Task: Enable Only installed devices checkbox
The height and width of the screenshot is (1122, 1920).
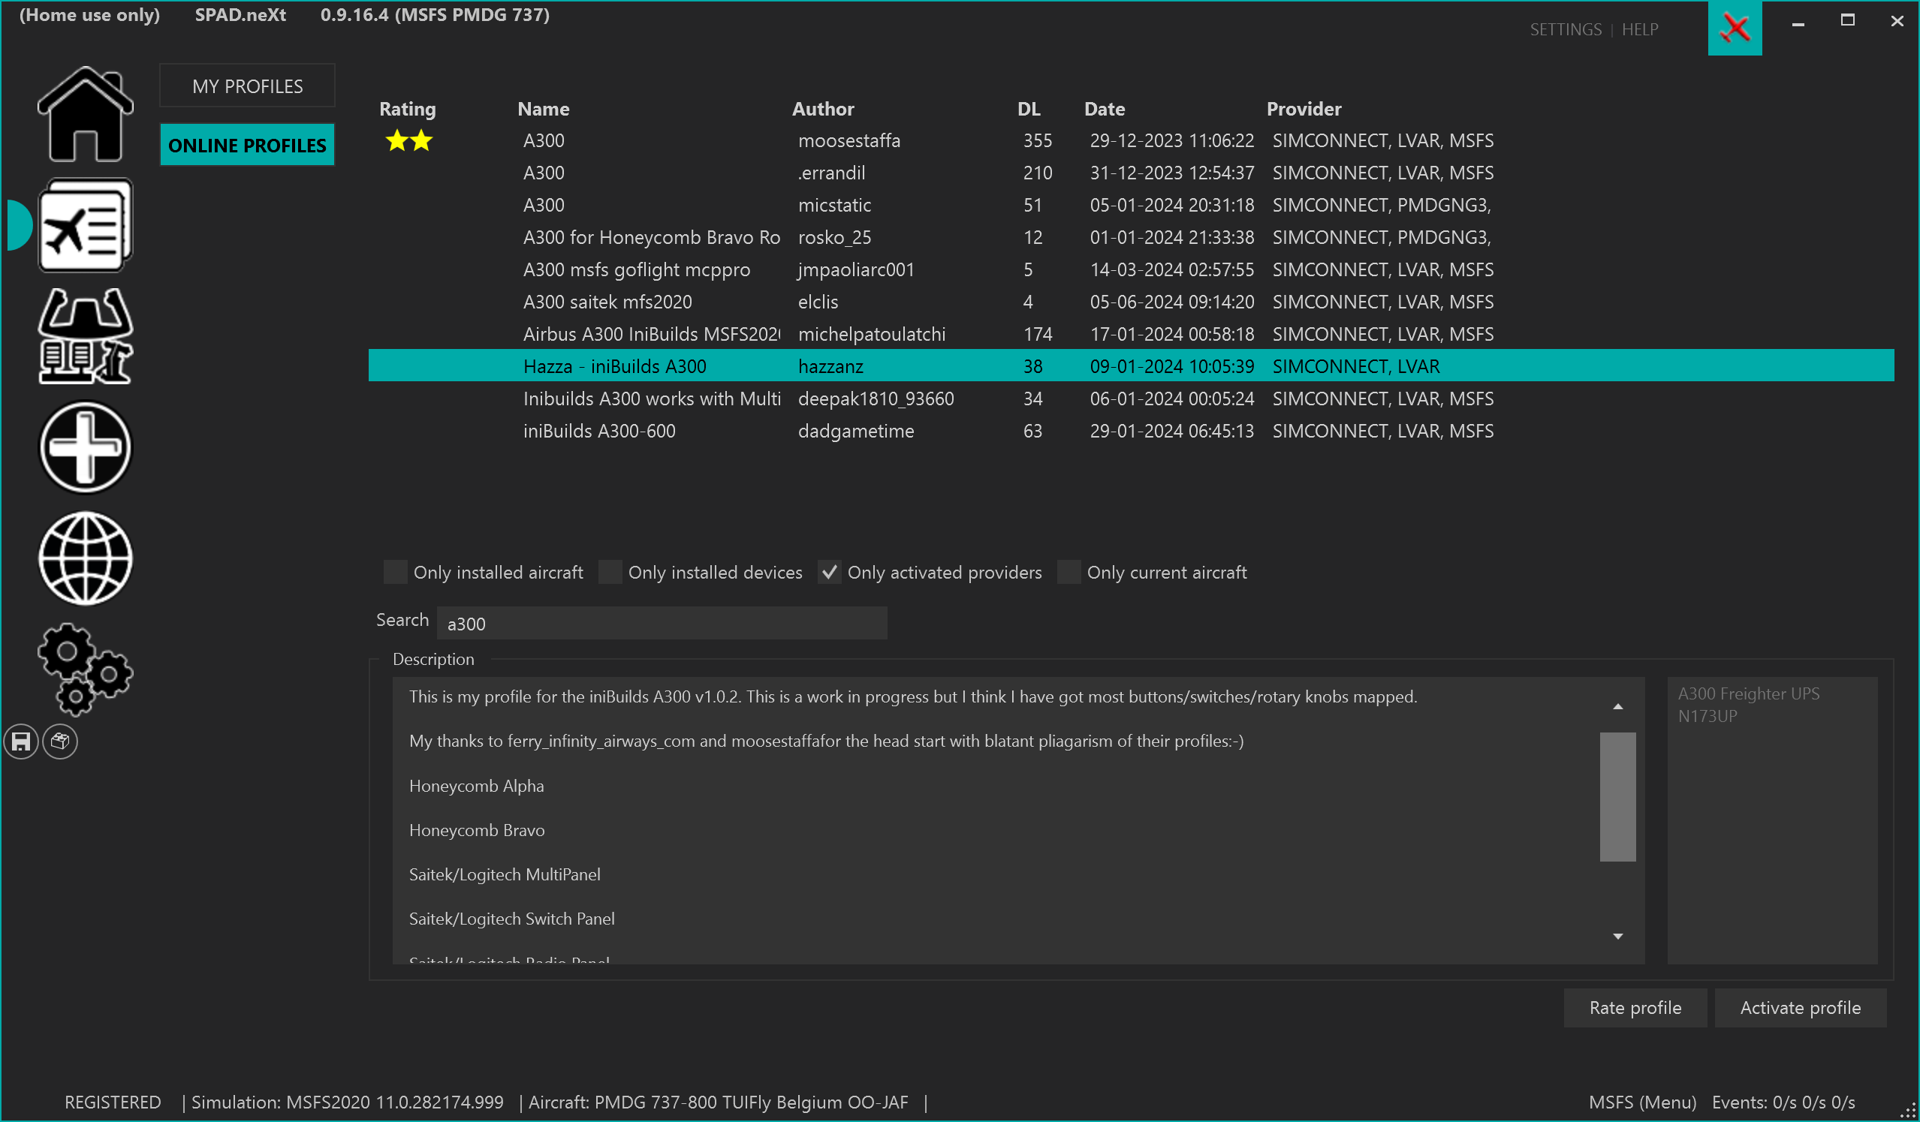Action: [x=610, y=572]
